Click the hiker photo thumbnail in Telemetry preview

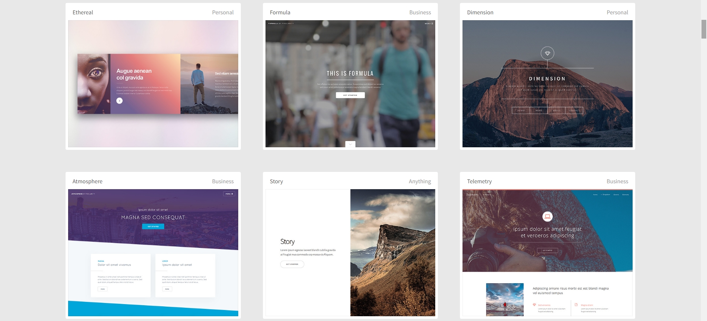pos(504,299)
